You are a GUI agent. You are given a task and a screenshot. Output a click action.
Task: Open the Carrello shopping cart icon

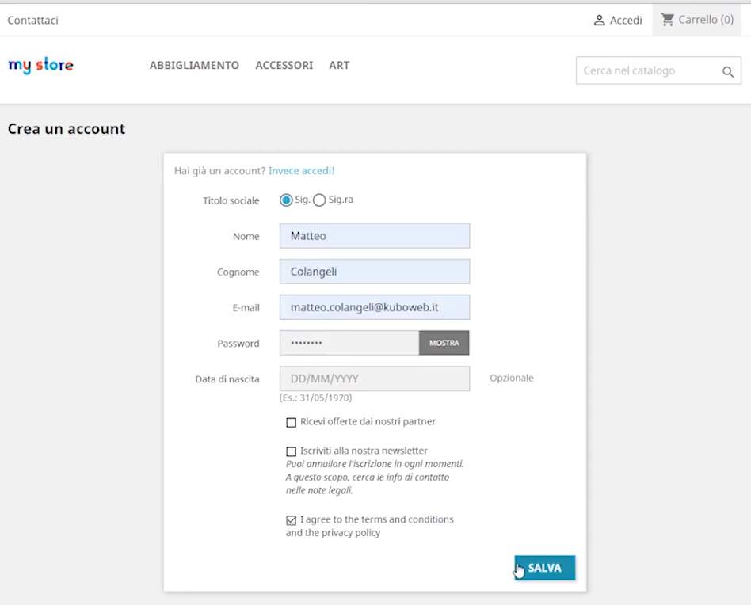tap(668, 19)
